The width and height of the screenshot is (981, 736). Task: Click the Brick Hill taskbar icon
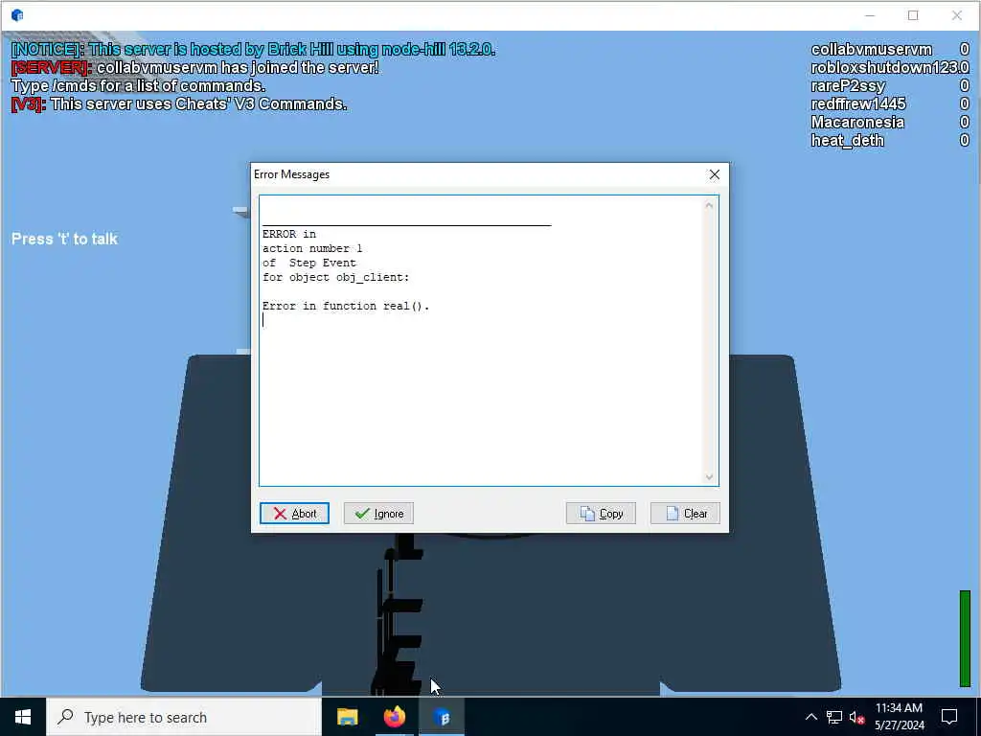(442, 717)
